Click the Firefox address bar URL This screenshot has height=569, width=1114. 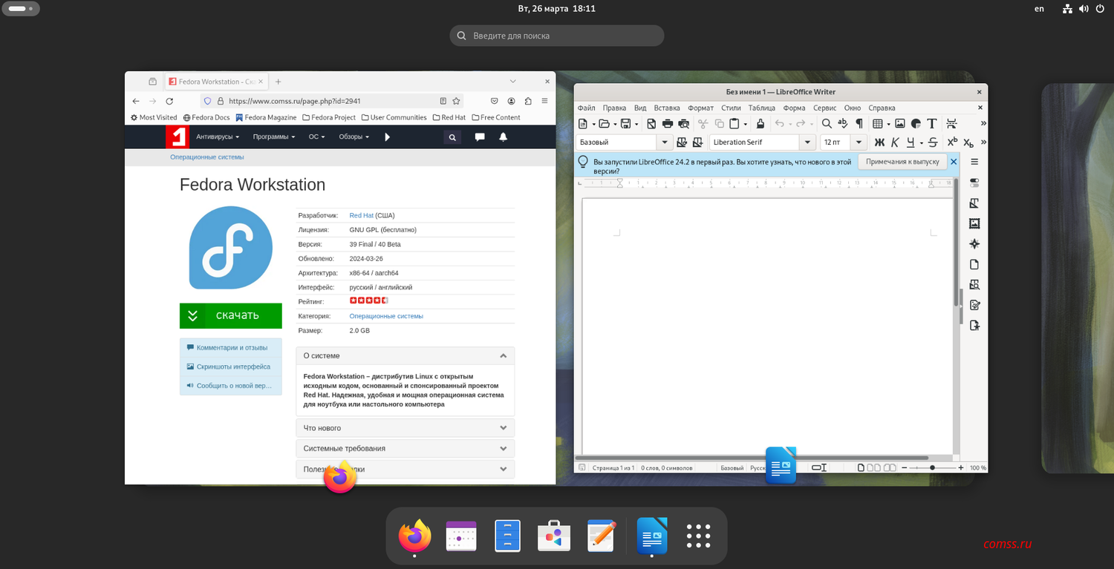[x=294, y=101]
